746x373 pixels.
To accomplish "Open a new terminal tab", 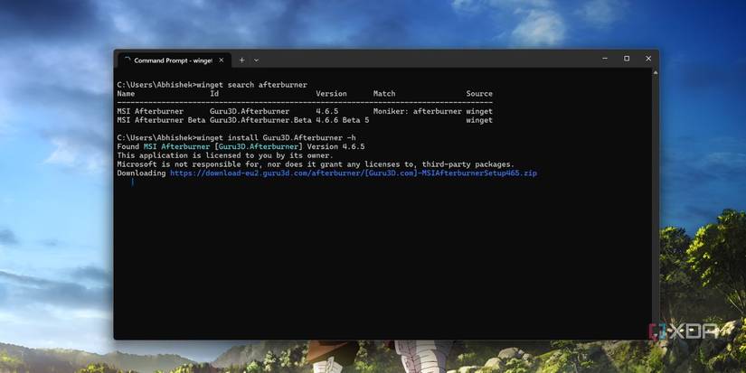I will (241, 60).
